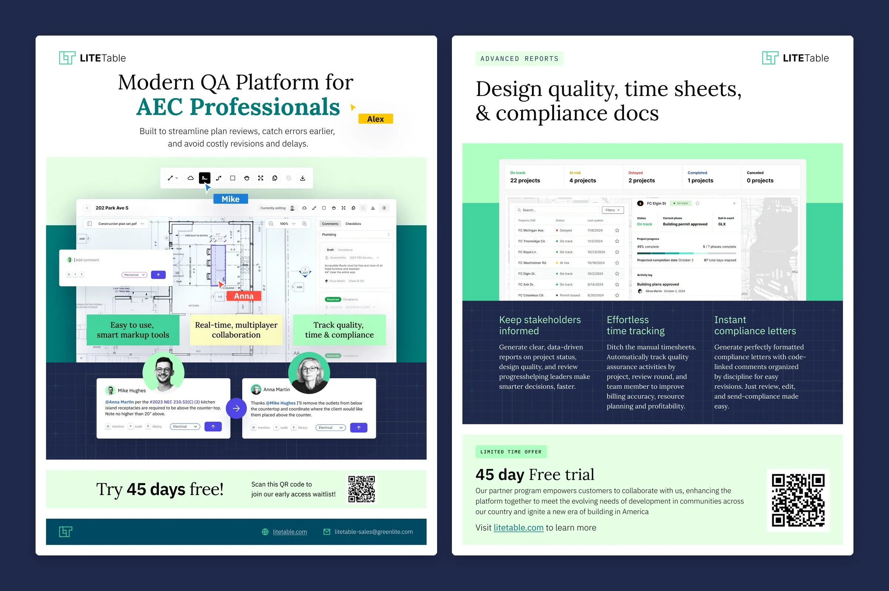
Task: Choose the dashed selection box in floating toolbar
Action: [x=233, y=178]
